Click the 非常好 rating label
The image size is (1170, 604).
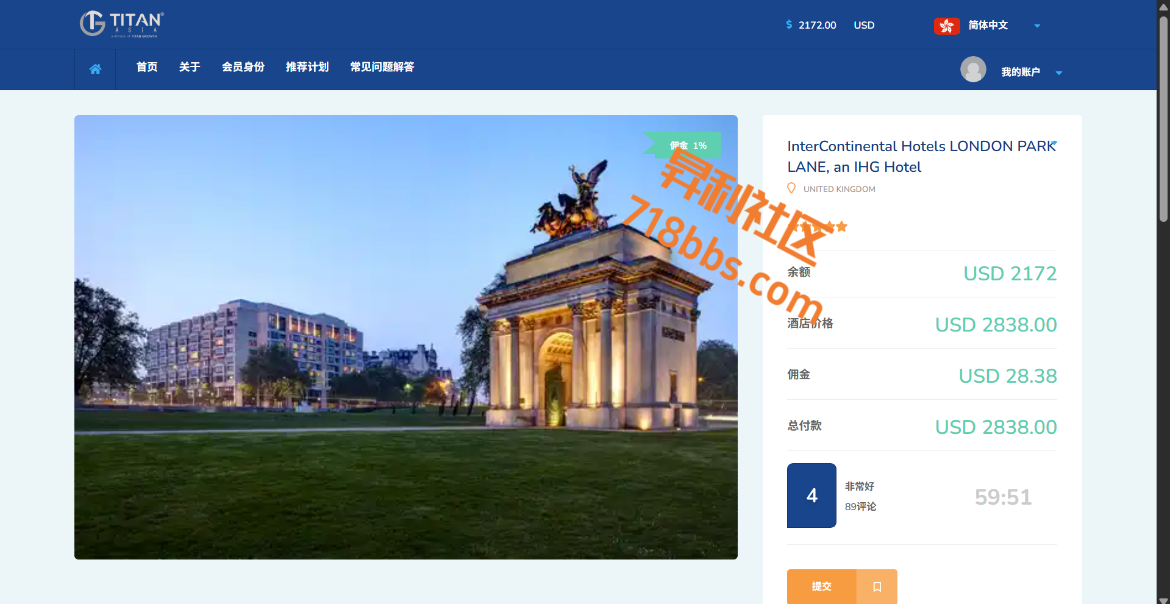(x=860, y=486)
